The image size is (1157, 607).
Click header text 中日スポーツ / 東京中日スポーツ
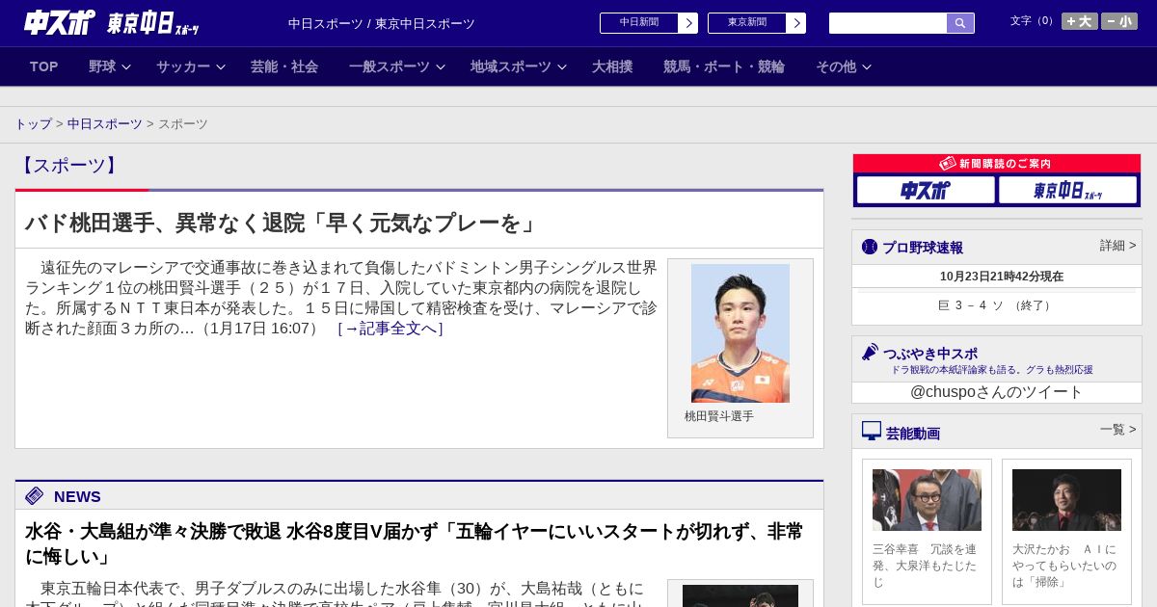point(382,24)
